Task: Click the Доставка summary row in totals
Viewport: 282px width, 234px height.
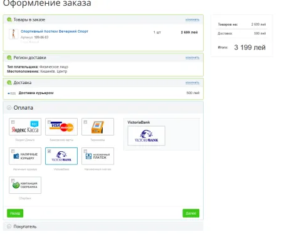Action: click(242, 33)
